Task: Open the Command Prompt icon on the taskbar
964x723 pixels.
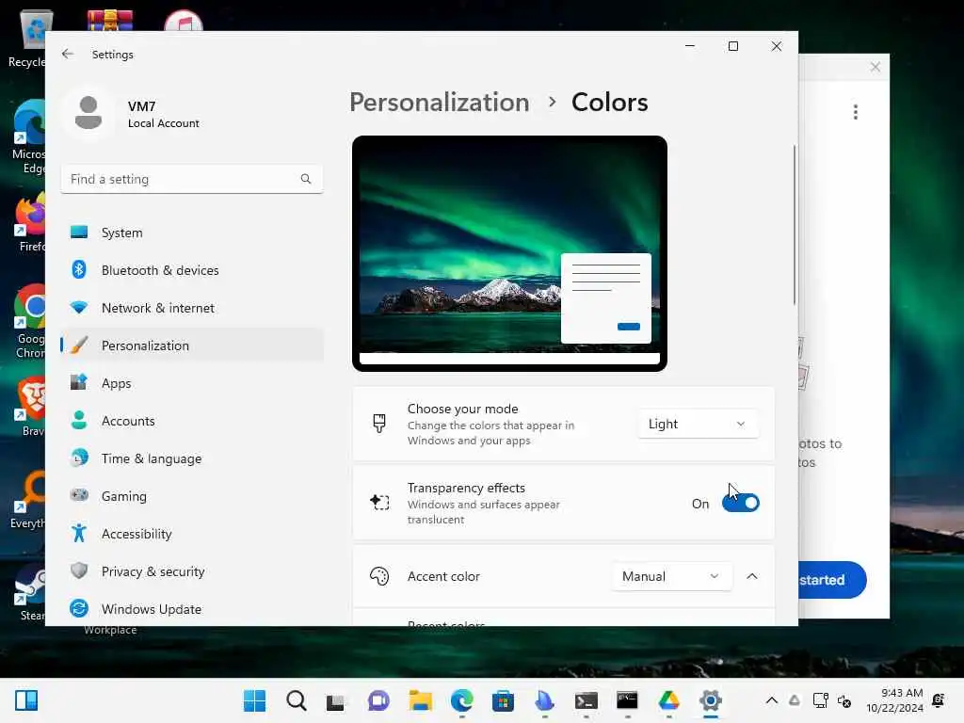Action: pyautogui.click(x=627, y=700)
